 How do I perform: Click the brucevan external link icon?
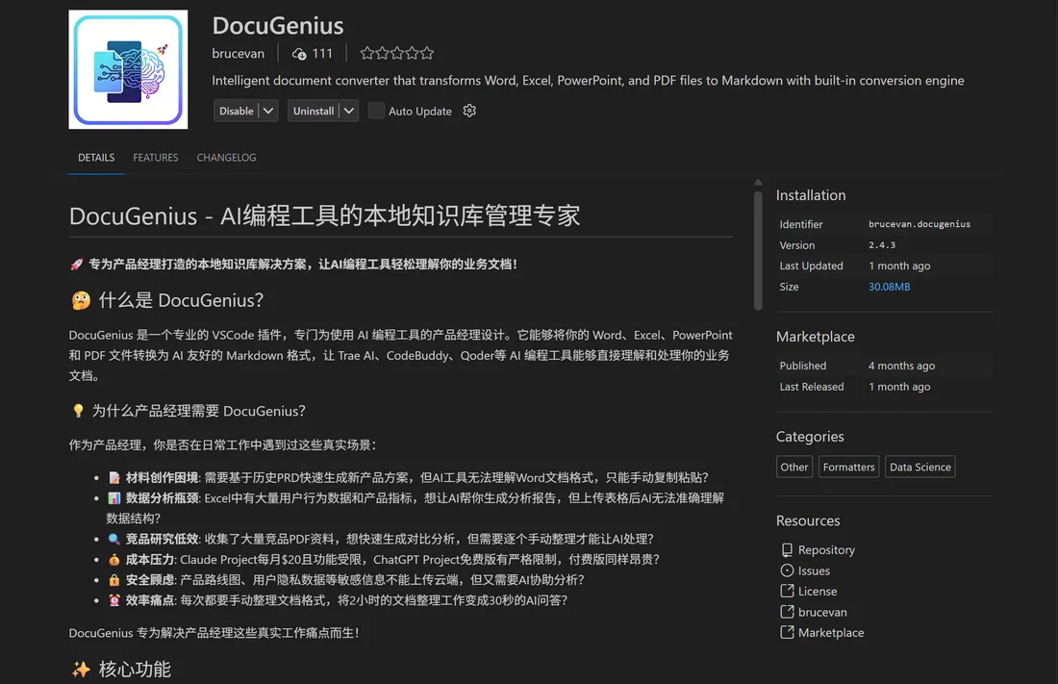[x=787, y=612]
